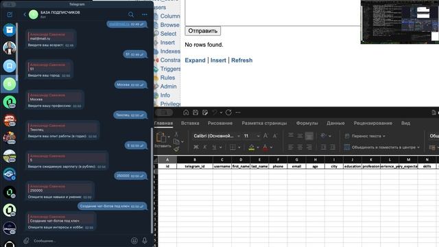Open the emoji picker in Telegram input

point(134,241)
